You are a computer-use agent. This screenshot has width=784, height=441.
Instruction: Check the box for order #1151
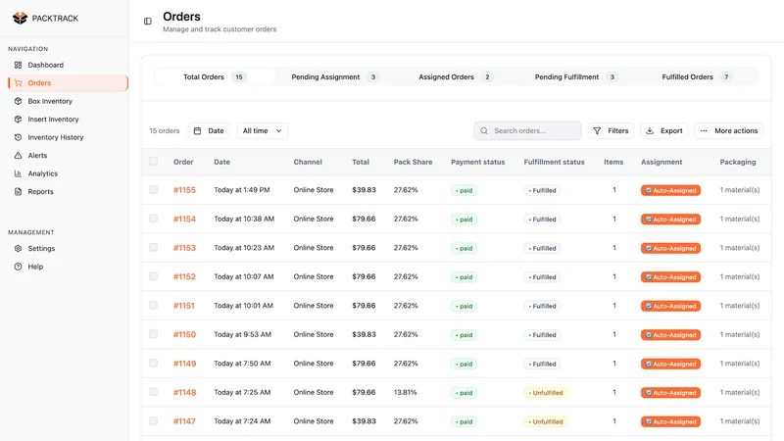(x=154, y=305)
